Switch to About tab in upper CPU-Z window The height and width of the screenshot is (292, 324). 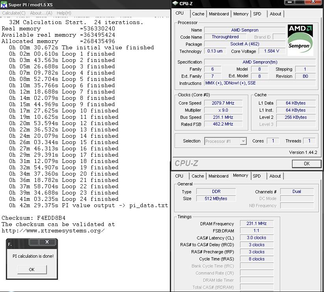pos(276,14)
